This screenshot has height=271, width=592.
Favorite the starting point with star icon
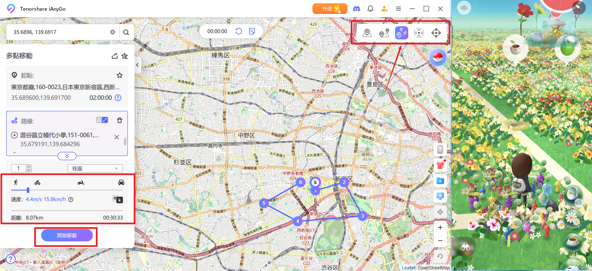click(120, 75)
